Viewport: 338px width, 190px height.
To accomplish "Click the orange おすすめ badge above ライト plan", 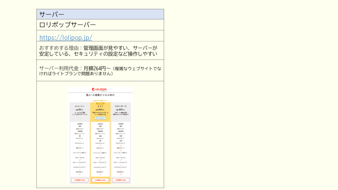I will 100,103.
